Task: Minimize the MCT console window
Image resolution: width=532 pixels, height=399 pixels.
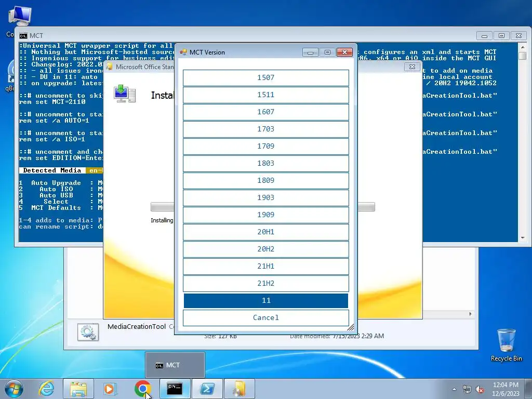Action: click(484, 36)
